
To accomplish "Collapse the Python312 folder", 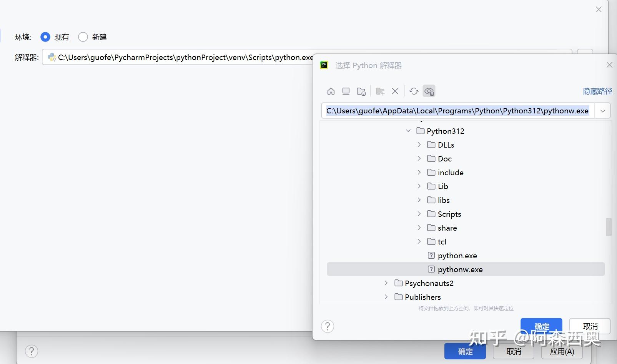I will [408, 131].
